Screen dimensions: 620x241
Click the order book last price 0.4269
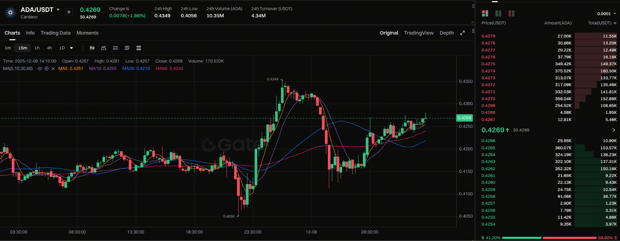[493, 130]
